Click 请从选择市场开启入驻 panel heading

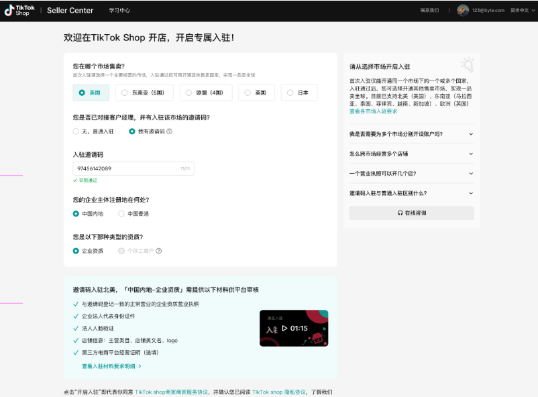pyautogui.click(x=380, y=66)
